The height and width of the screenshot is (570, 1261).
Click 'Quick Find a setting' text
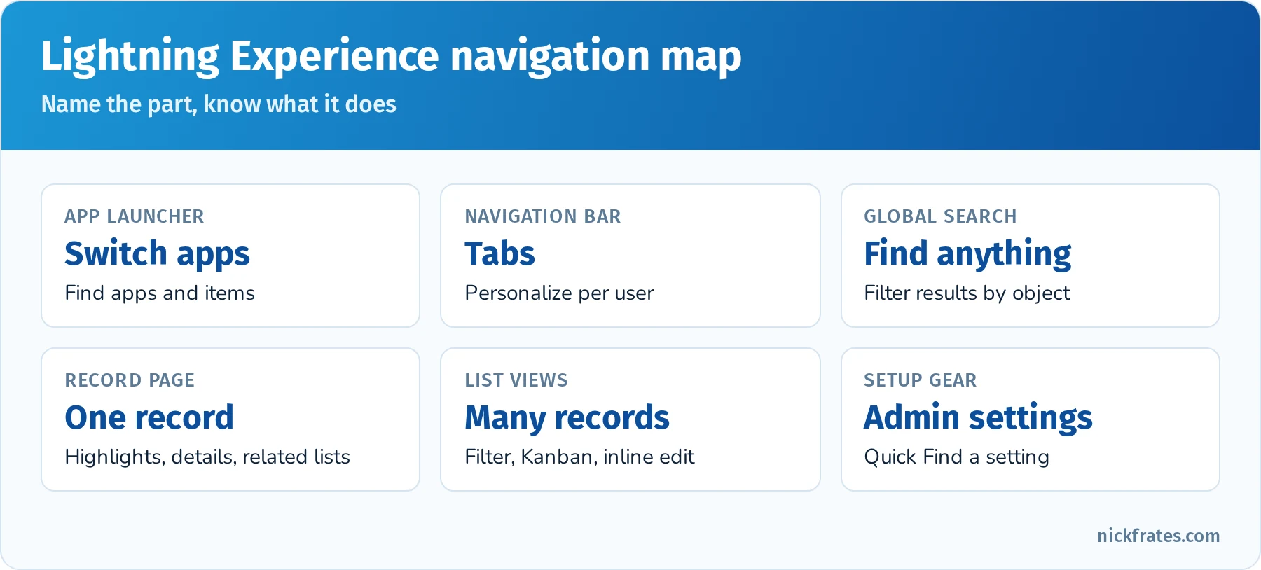[956, 457]
